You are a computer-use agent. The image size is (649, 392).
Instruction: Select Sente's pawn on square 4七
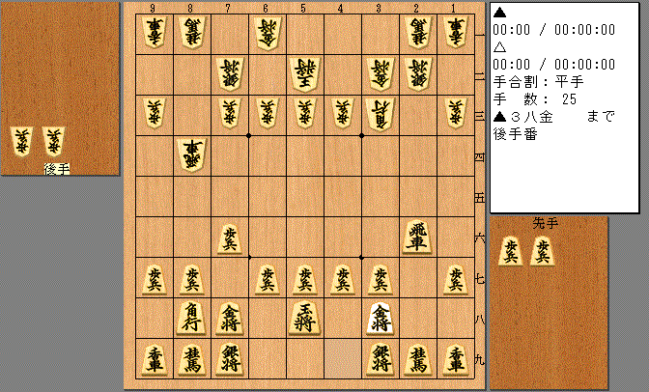click(x=342, y=280)
